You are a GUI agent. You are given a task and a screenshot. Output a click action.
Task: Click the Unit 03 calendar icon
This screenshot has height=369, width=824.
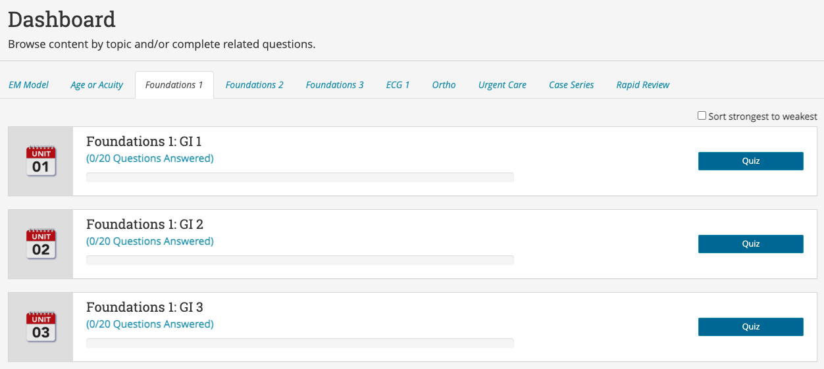coord(41,328)
